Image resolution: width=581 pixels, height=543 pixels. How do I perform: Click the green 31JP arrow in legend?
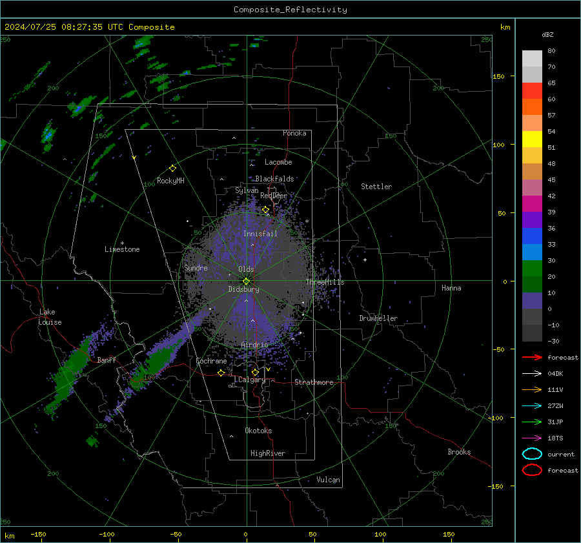click(532, 422)
